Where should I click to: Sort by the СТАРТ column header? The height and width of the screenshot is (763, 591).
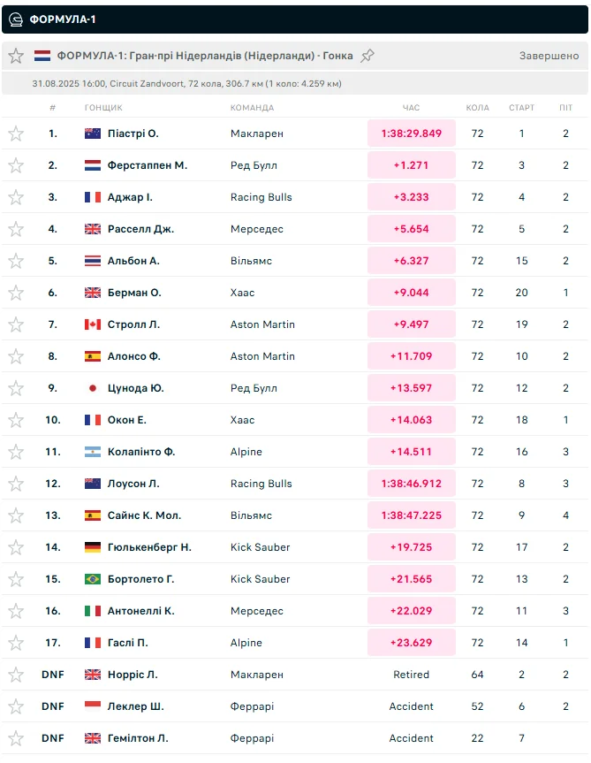[x=521, y=108]
